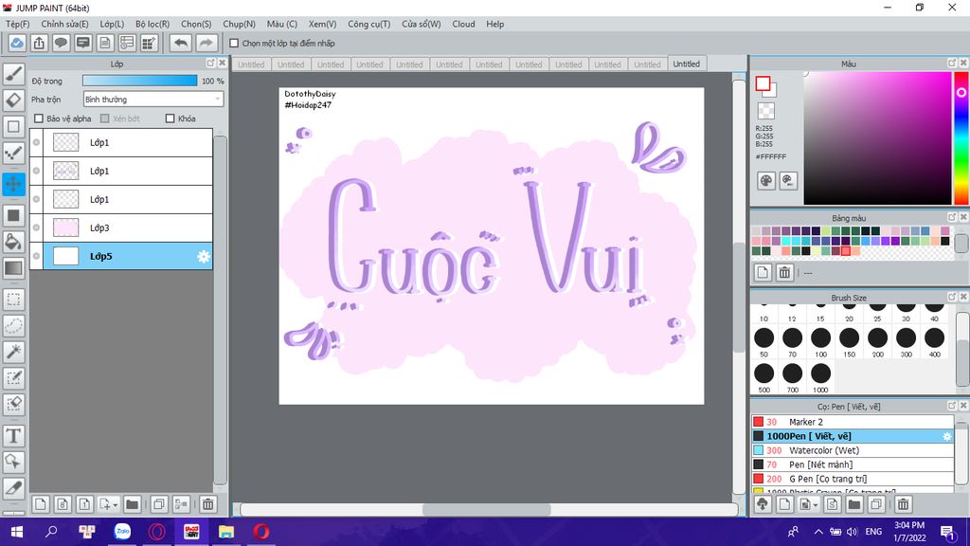Select the Magic Wand tool
This screenshot has width=970, height=546.
[13, 352]
